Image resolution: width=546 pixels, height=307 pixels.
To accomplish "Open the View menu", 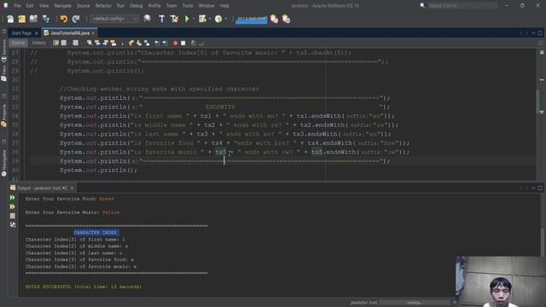I will [x=44, y=6].
